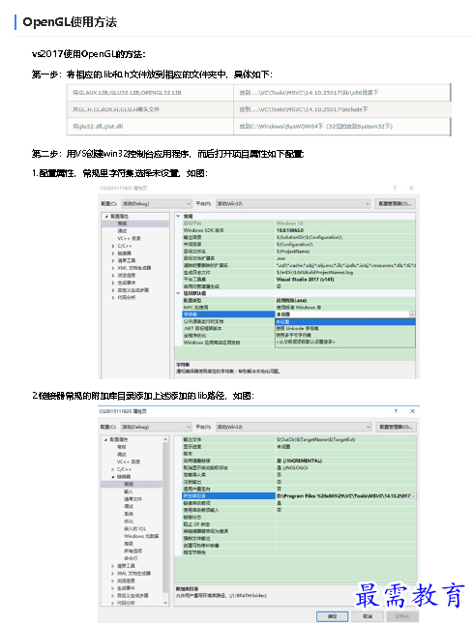Select 命令行 item in the linker tree
This screenshot has height=626, width=473.
pos(131,558)
